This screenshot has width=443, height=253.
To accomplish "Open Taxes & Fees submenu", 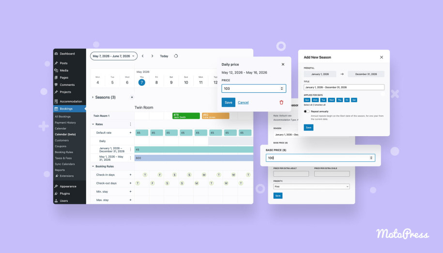I will pos(63,158).
